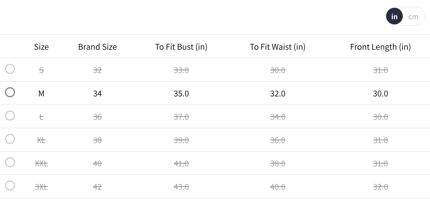This screenshot has width=430, height=220.
Task: Click brand size 42 cell
Action: coord(97,187)
